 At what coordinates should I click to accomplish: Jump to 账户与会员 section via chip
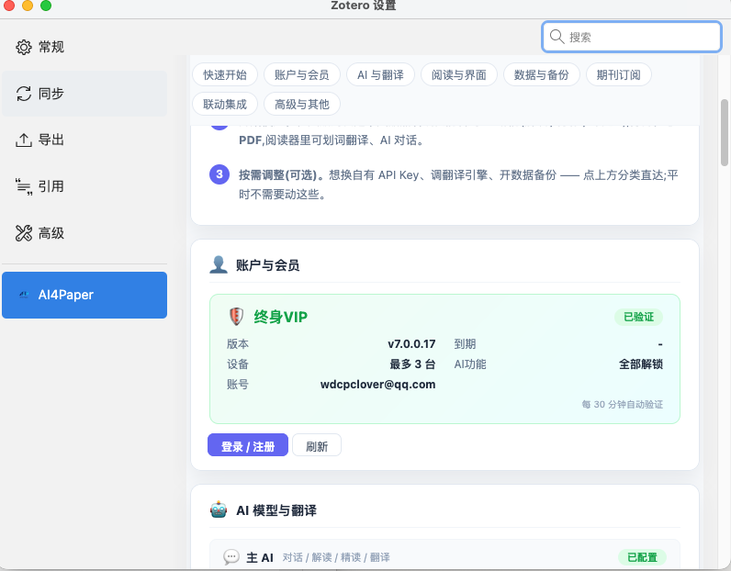[301, 74]
